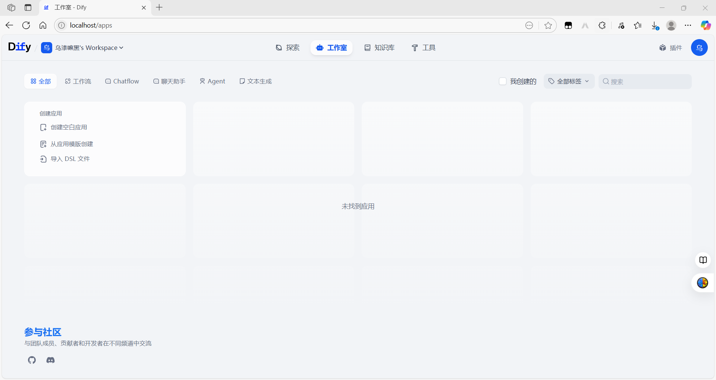Screen dimensions: 716x380
Task: Add page to favorites star icon
Action: (x=548, y=25)
